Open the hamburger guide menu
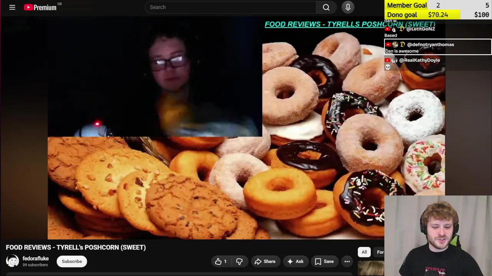This screenshot has width=492, height=276. point(12,7)
